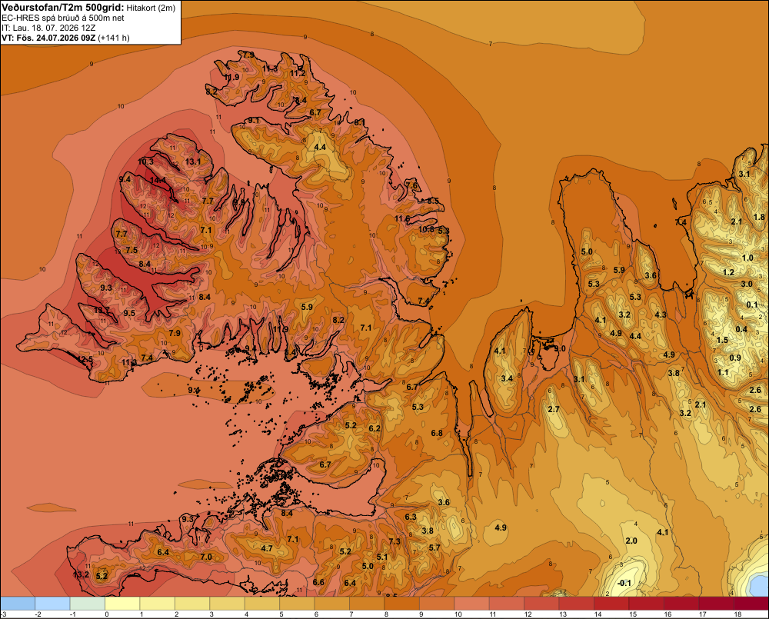Click the value '13.2' near the southwest tip
The height and width of the screenshot is (619, 769).
pyautogui.click(x=81, y=574)
